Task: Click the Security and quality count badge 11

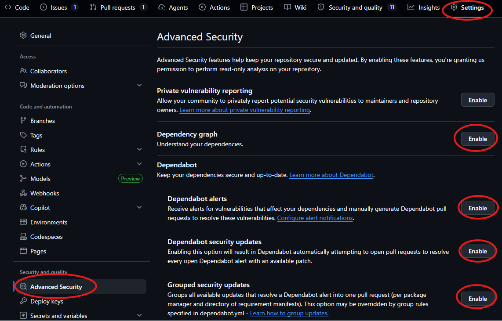Action: (392, 7)
